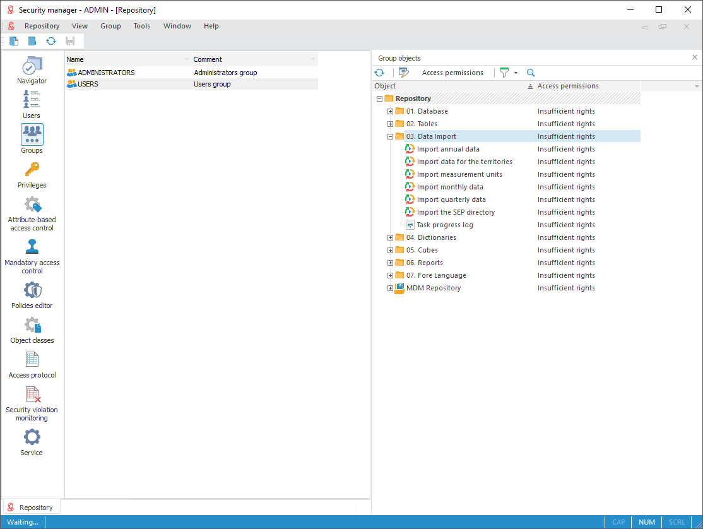Click refresh icon in main toolbar
The image size is (703, 529).
51,41
